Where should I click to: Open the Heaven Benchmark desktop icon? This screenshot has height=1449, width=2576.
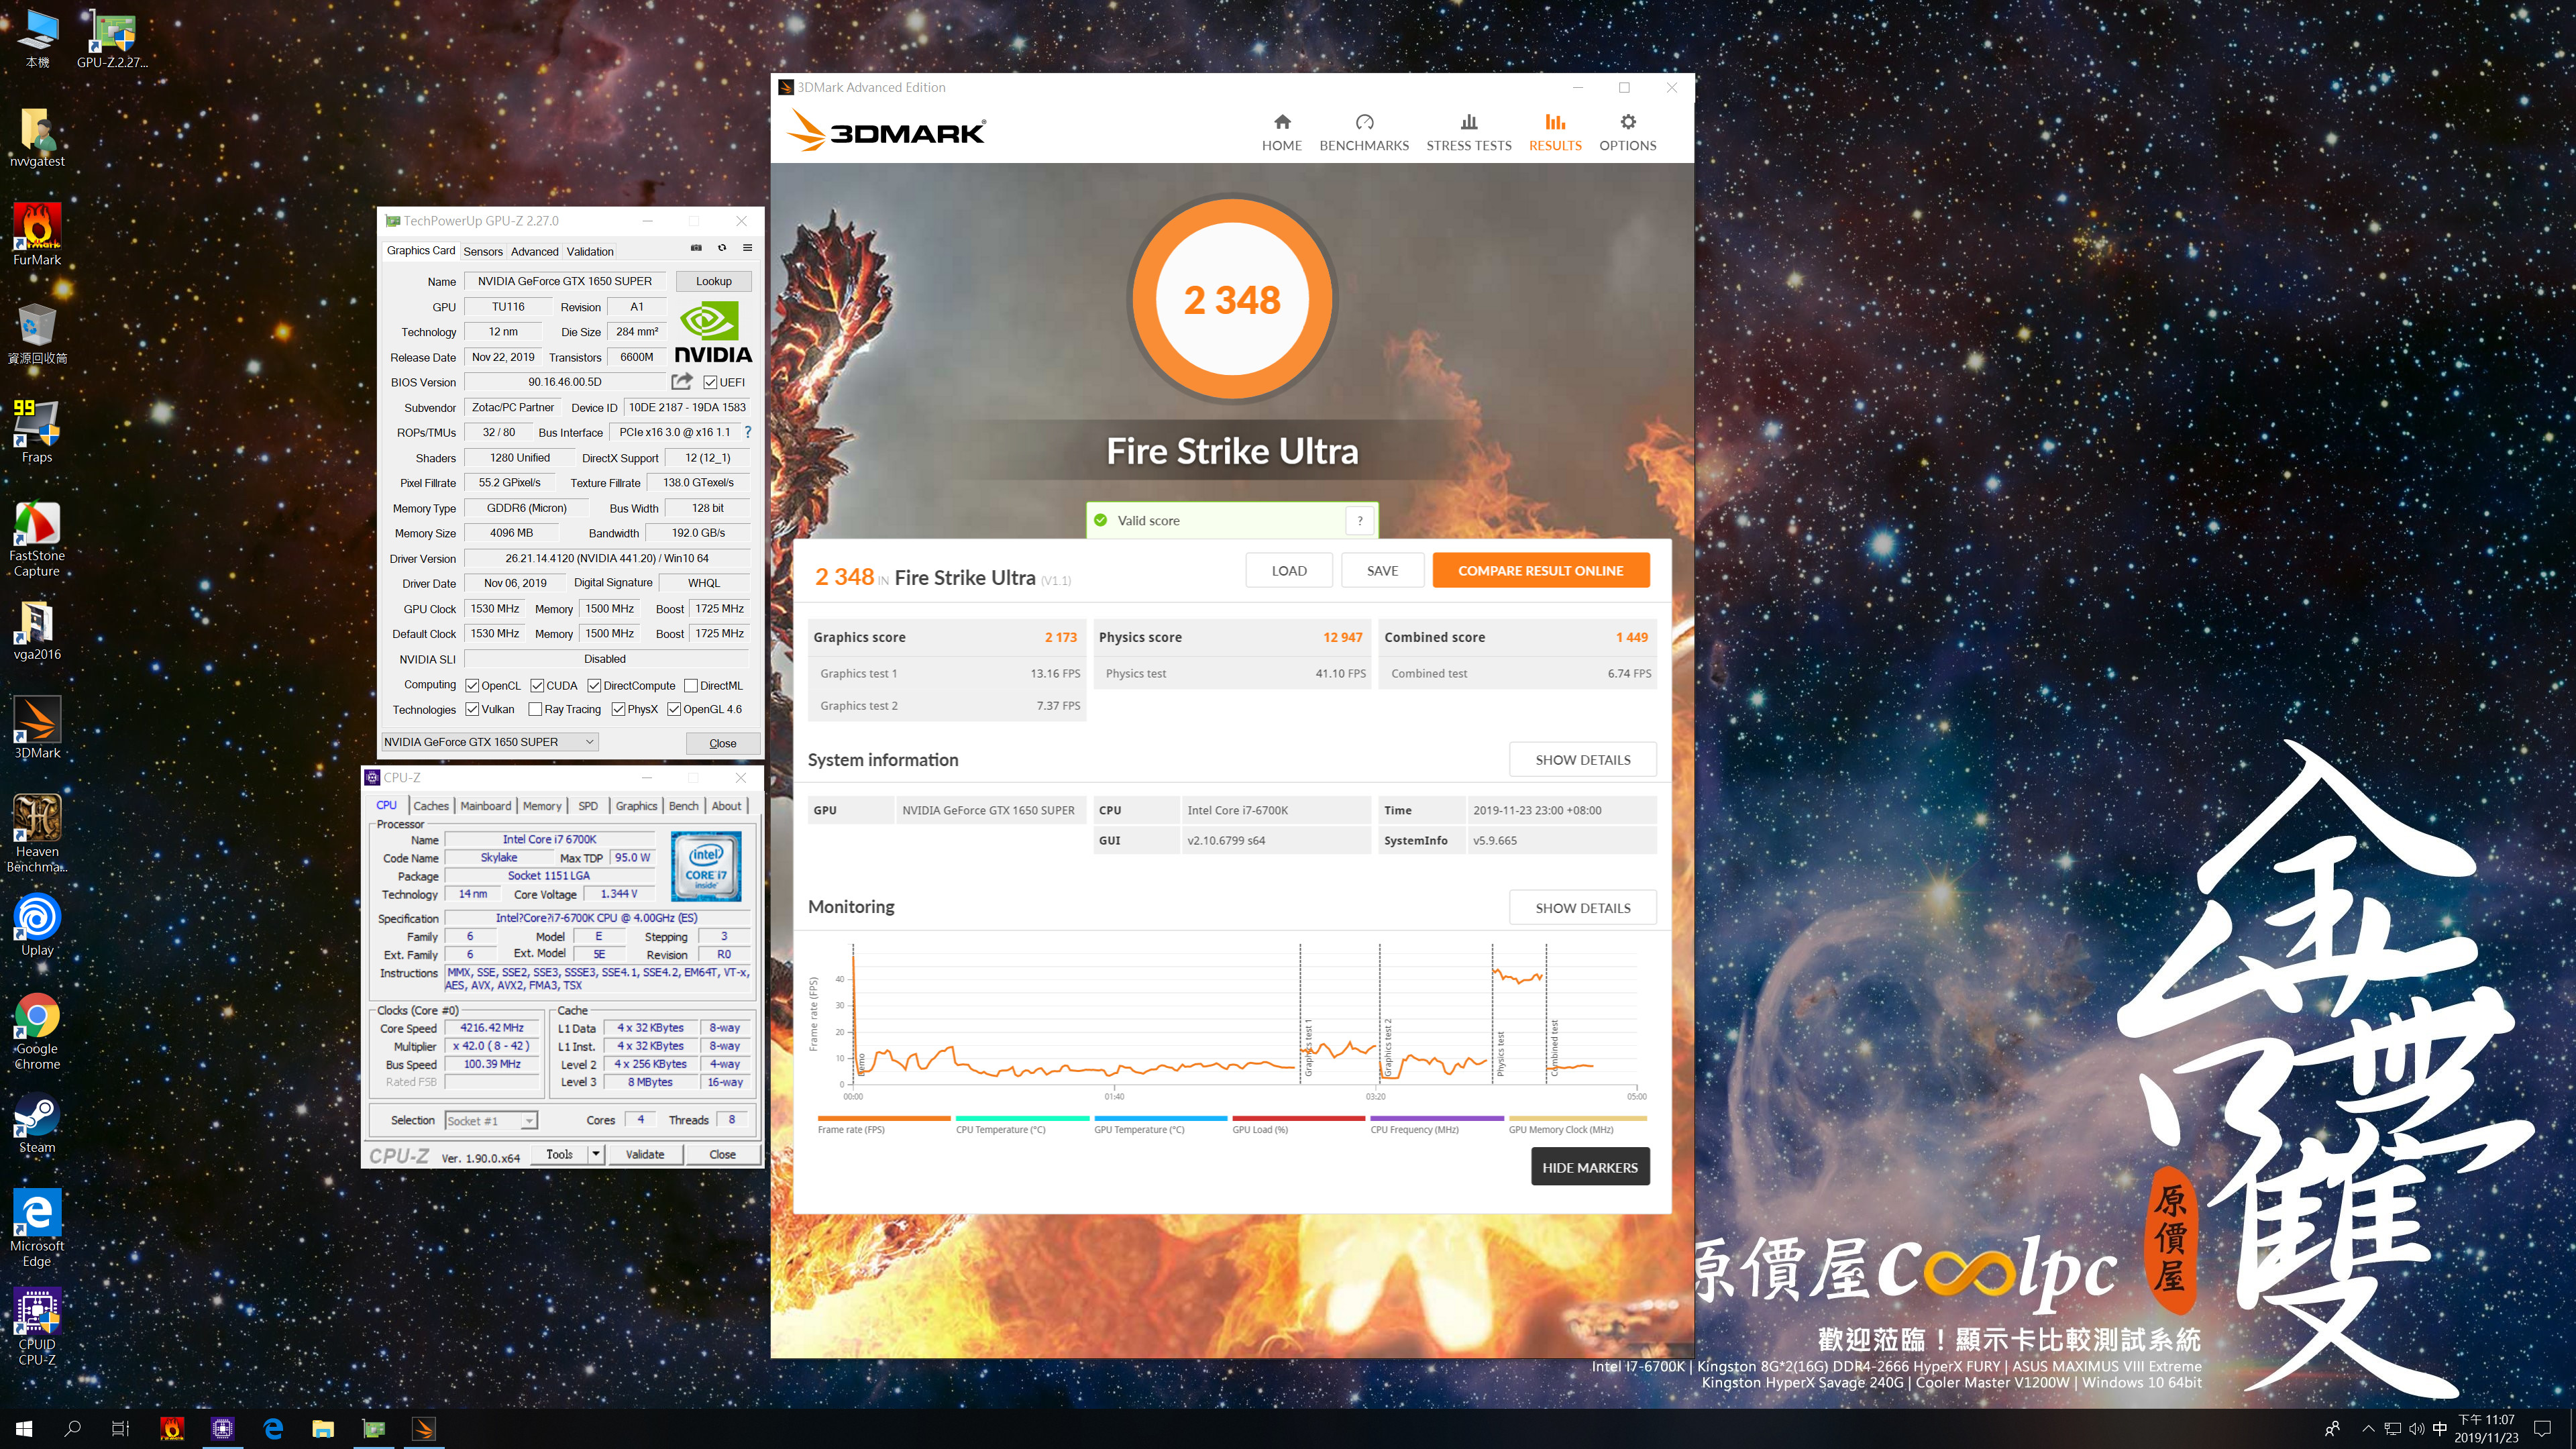click(x=37, y=834)
